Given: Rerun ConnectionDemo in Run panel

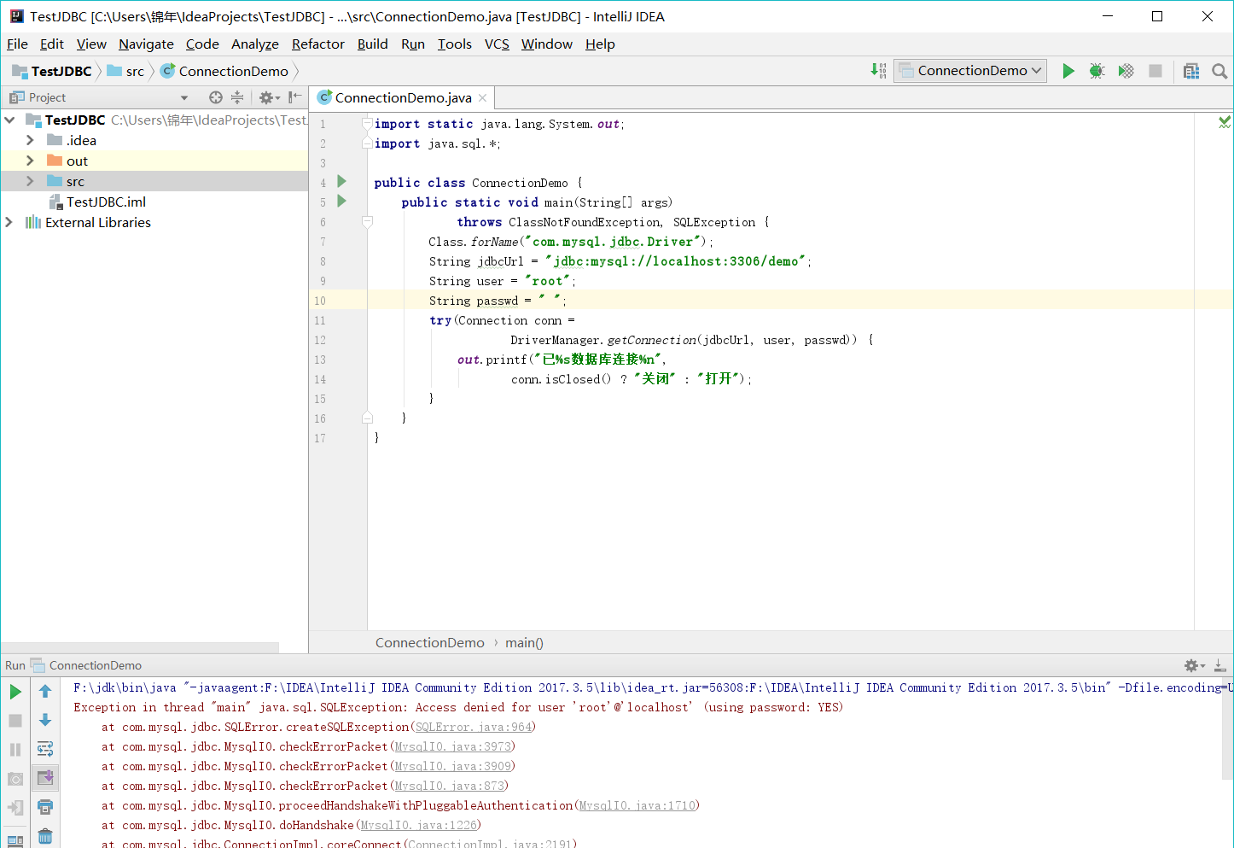Looking at the screenshot, I should 15,692.
